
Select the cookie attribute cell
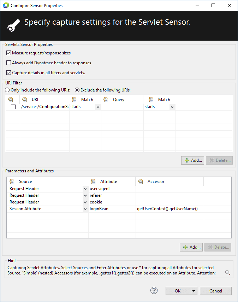(x=112, y=202)
